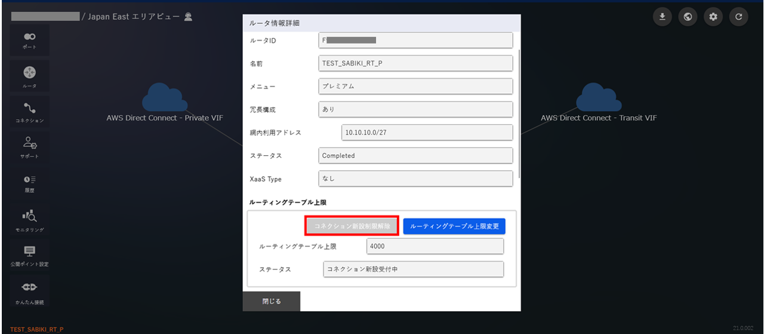The height and width of the screenshot is (334, 764).
Task: Click the user icon beside エリアビュー
Action: (x=188, y=17)
